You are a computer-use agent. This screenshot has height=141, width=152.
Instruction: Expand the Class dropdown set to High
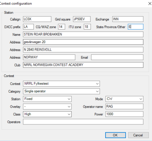47,114
